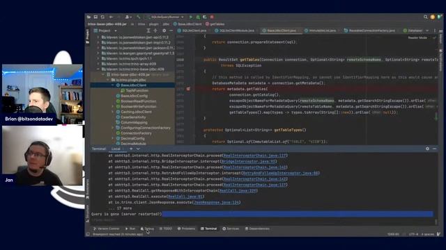The image size is (446, 250).
Task: Navigate back with the left arrow
Action: pos(111,17)
